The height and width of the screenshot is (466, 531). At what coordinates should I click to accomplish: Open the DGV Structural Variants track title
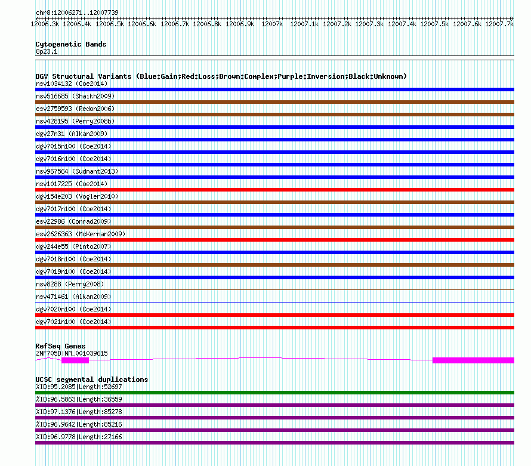point(221,76)
